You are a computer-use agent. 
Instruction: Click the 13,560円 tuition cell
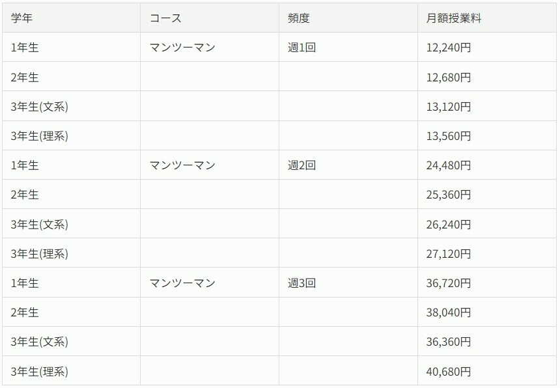point(487,135)
